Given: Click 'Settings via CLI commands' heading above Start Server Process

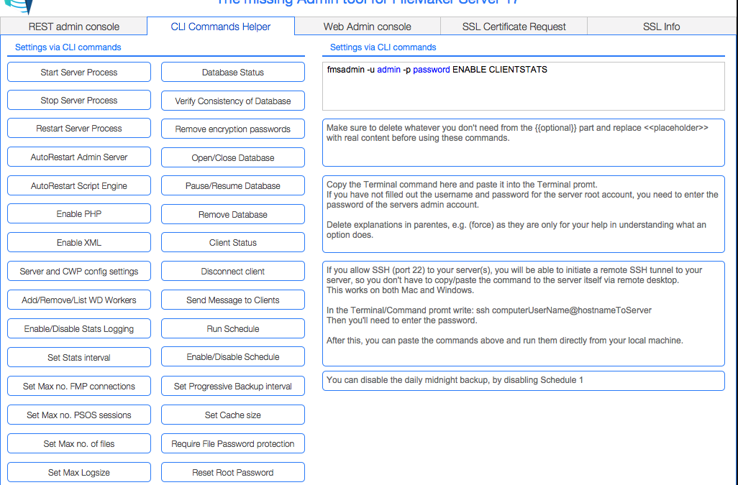Looking at the screenshot, I should (x=68, y=47).
